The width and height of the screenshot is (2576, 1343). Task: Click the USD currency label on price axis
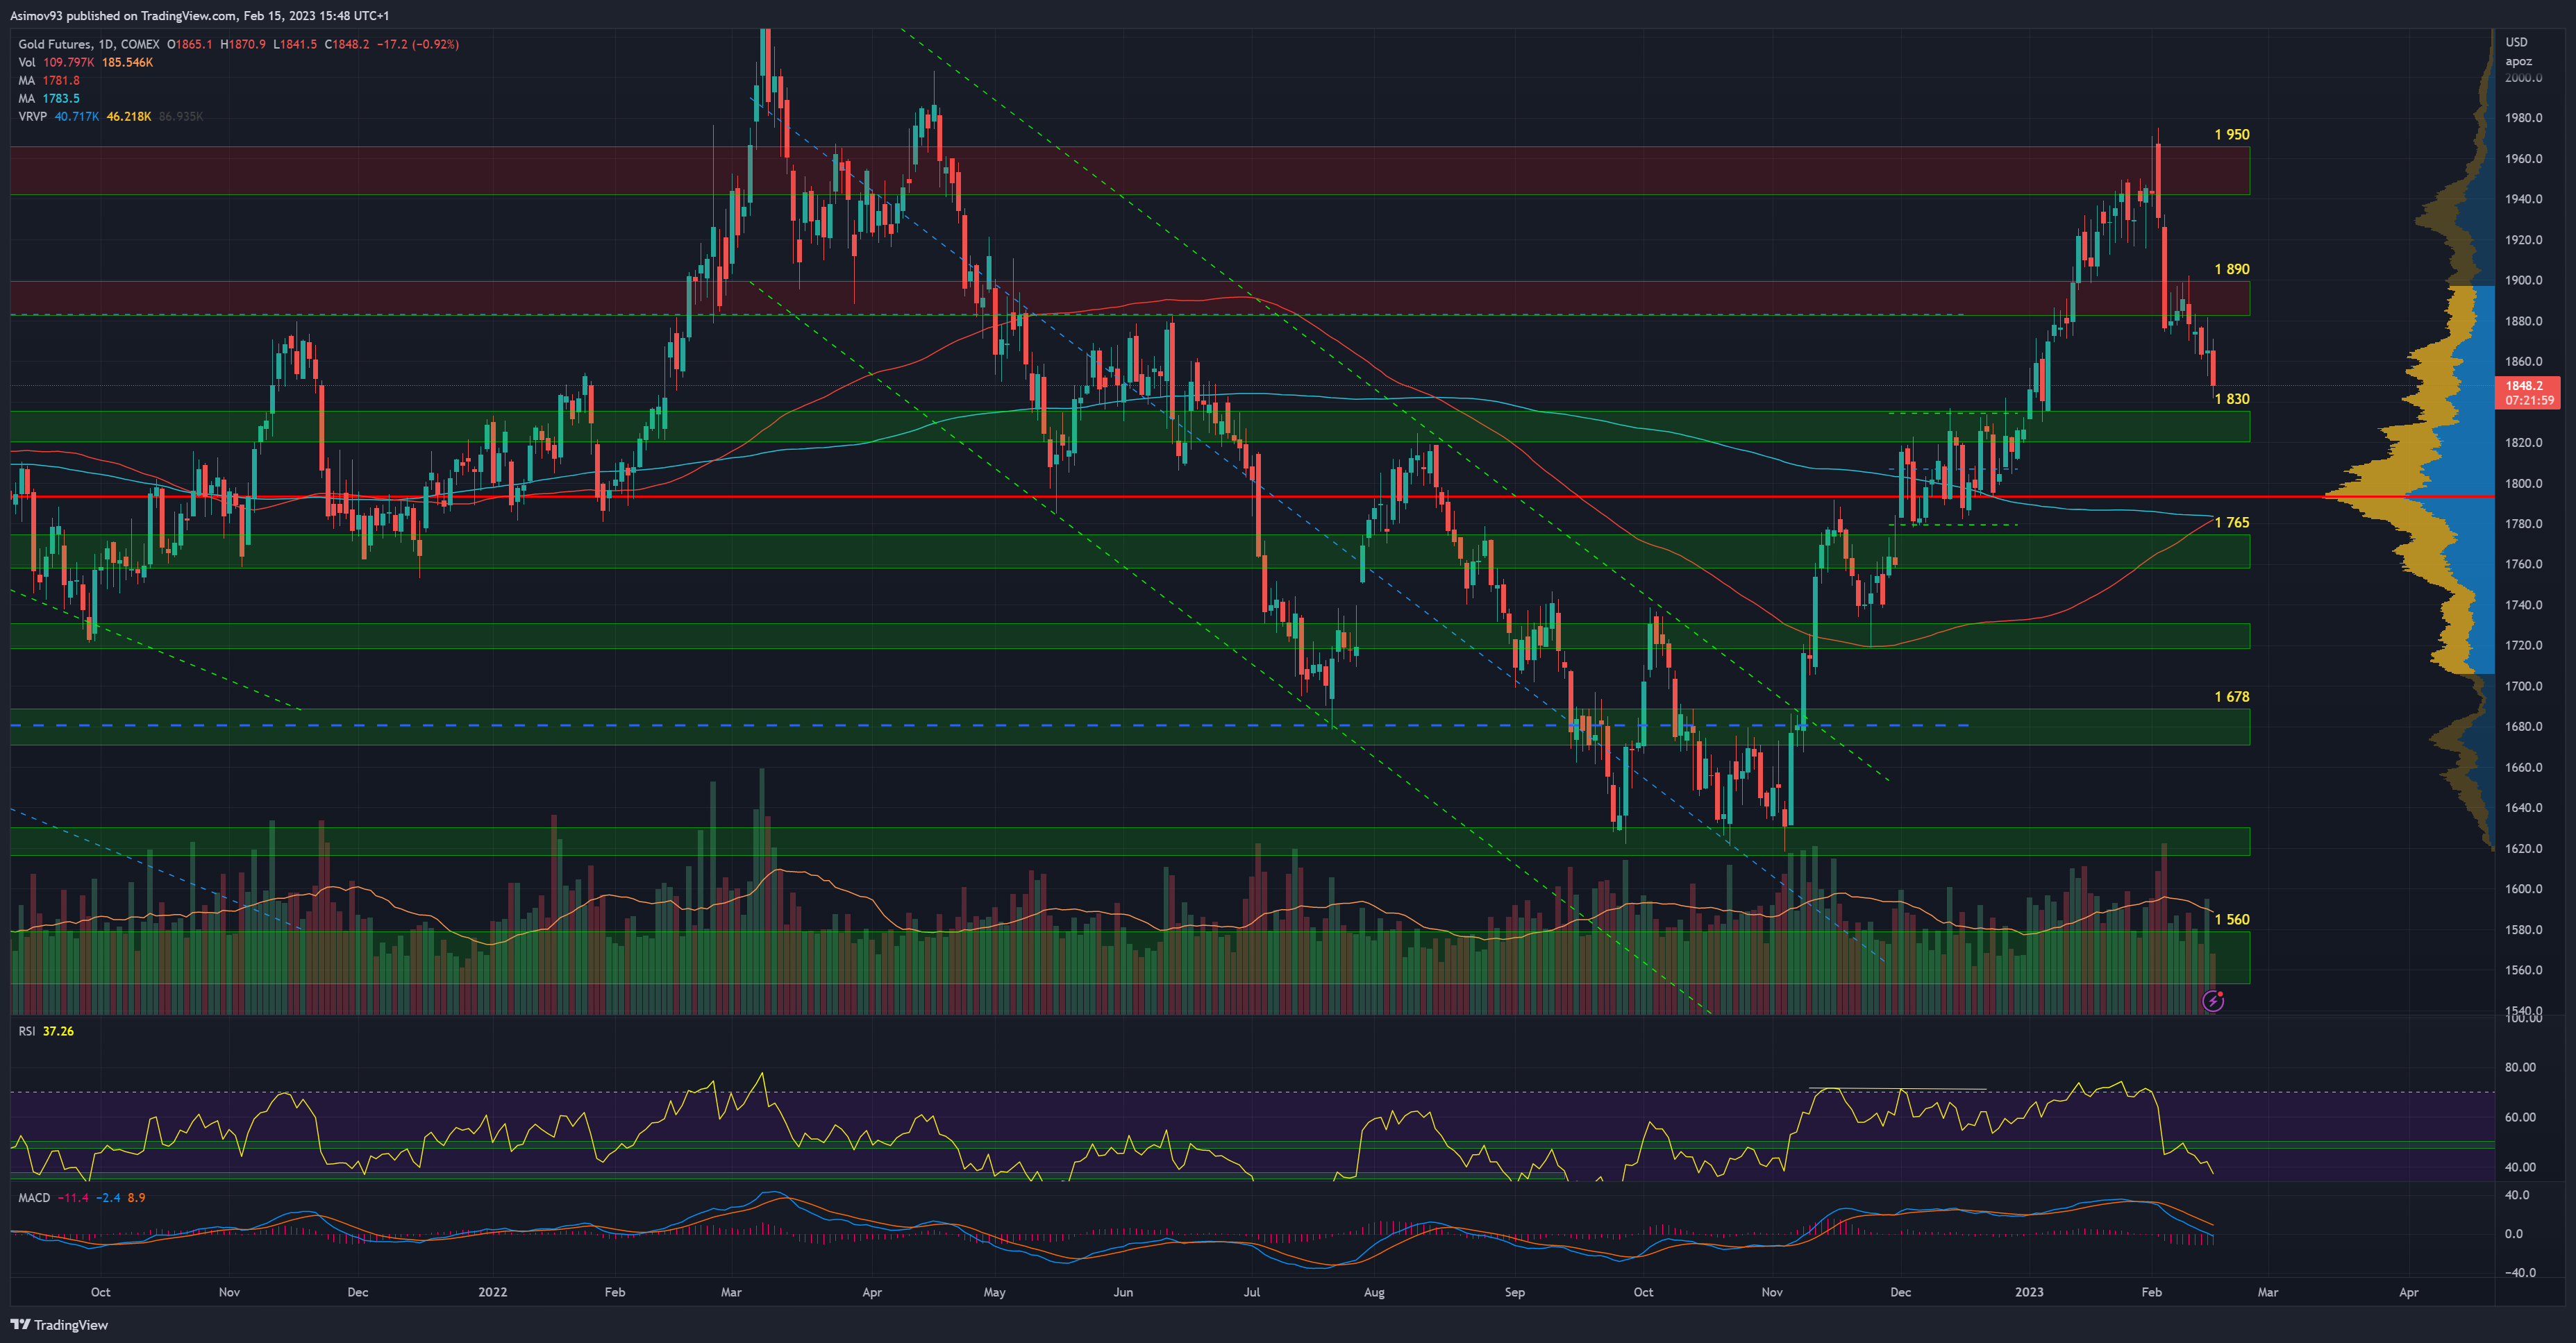[2516, 42]
